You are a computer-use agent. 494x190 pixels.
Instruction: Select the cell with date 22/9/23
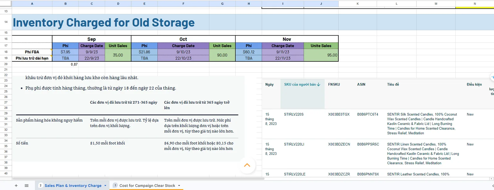(x=92, y=58)
